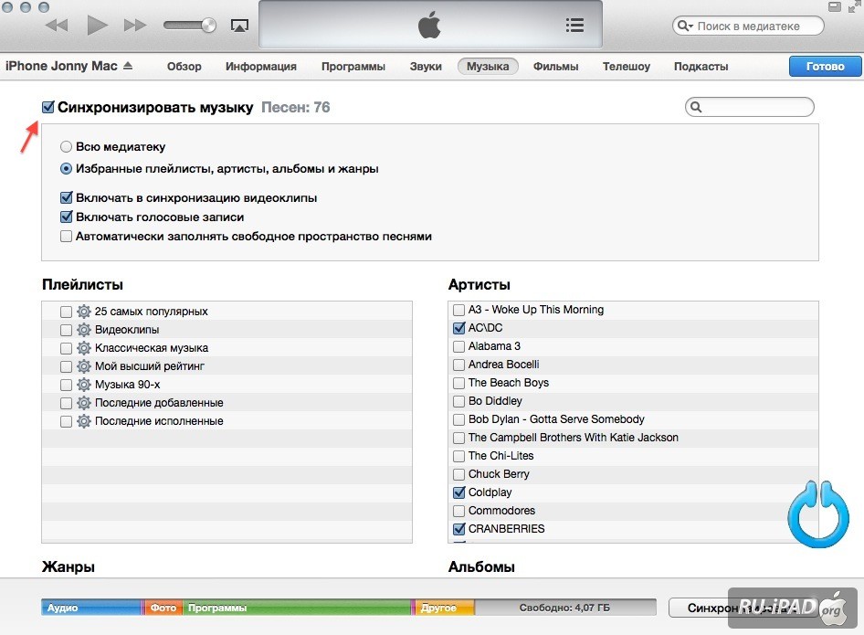
Task: Check The Beach Boys artist
Action: (458, 383)
